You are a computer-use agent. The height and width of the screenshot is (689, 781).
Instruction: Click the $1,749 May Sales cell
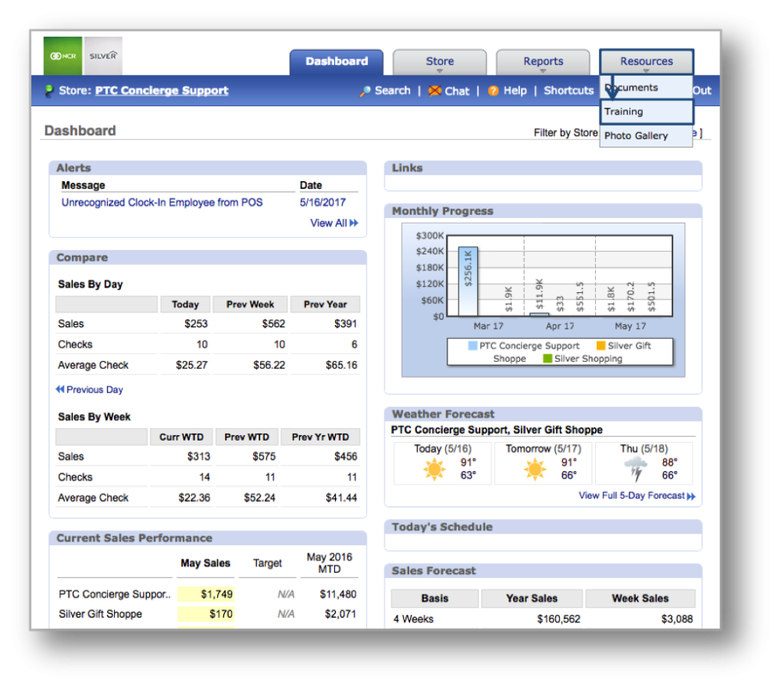click(206, 594)
